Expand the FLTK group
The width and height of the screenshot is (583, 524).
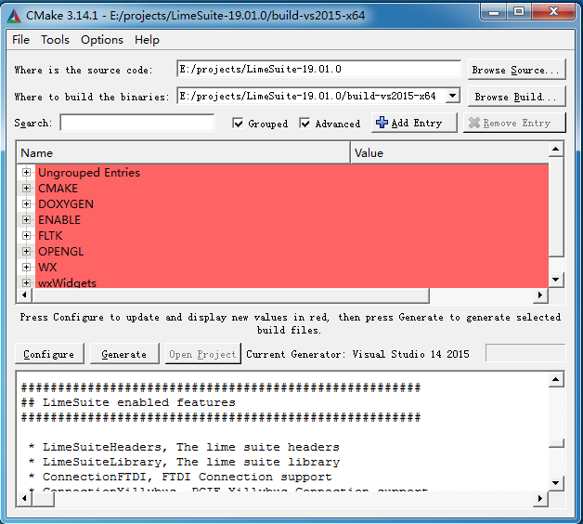pos(26,236)
